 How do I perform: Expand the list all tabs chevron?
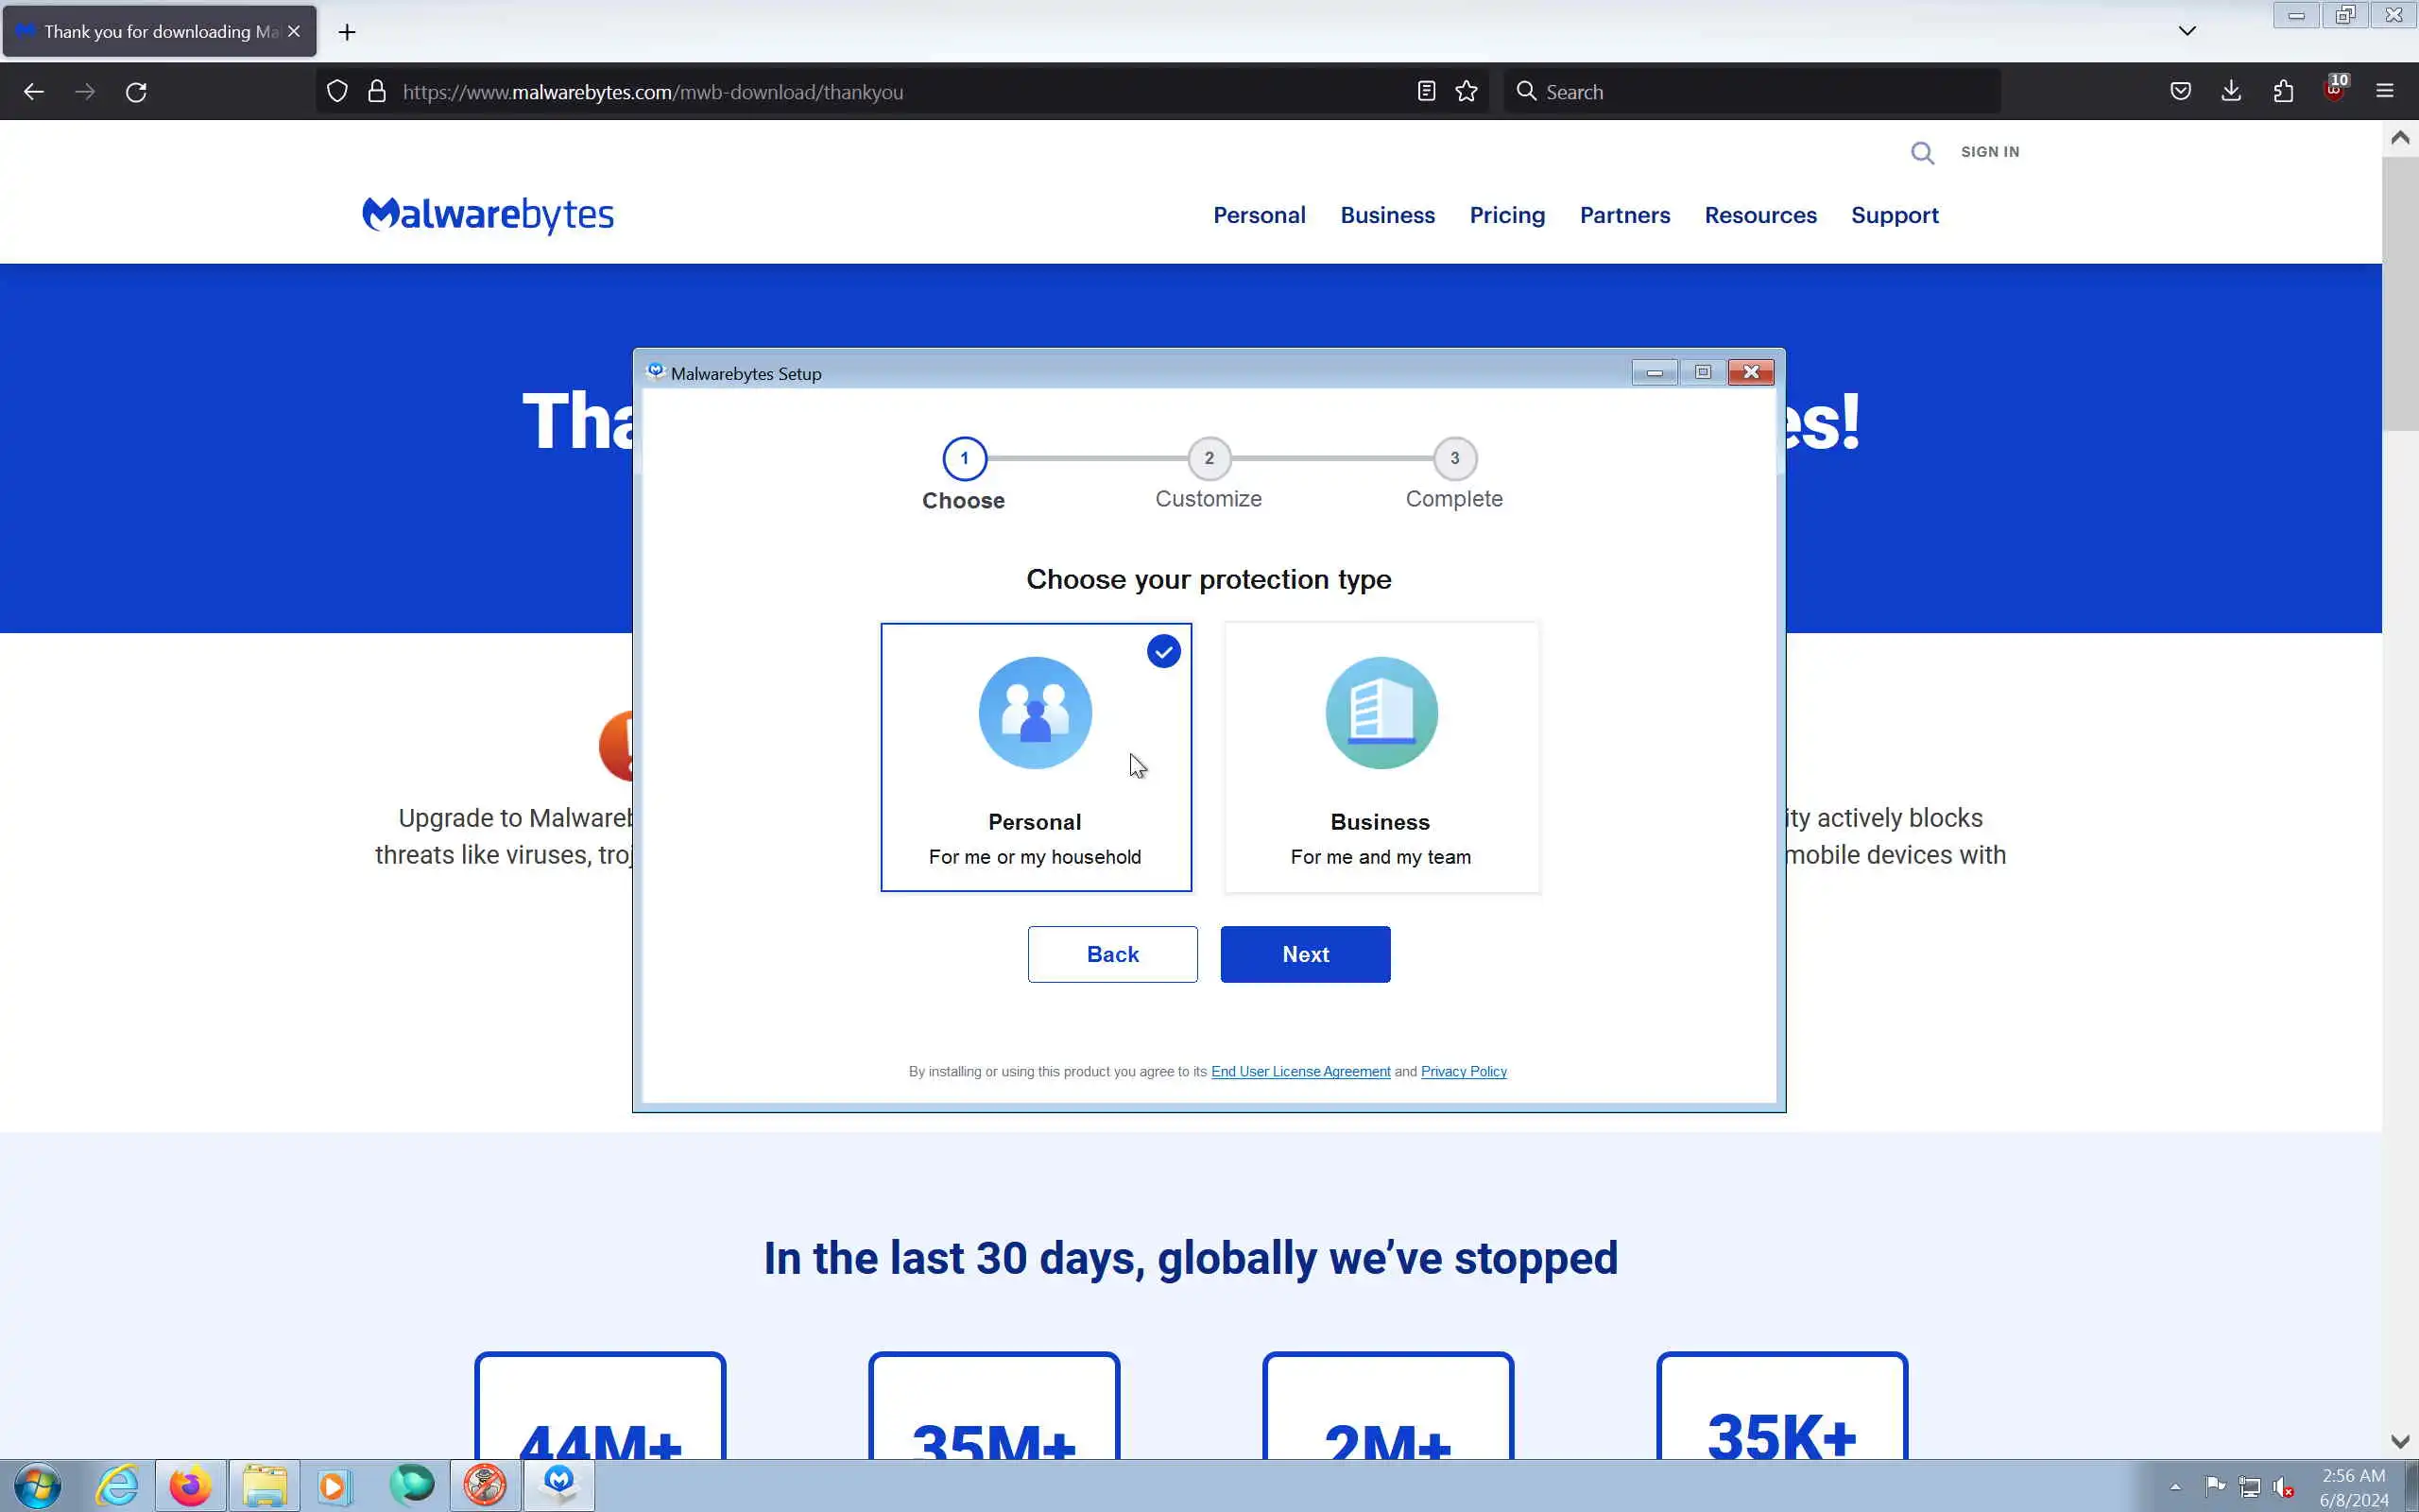(2187, 31)
